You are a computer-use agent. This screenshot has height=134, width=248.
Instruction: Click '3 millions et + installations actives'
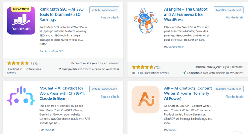click(x=24, y=71)
